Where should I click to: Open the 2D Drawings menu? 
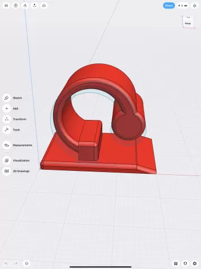coord(21,171)
